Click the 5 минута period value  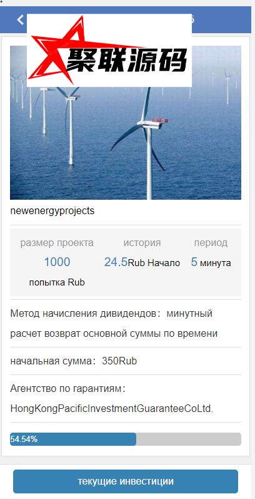[211, 262]
